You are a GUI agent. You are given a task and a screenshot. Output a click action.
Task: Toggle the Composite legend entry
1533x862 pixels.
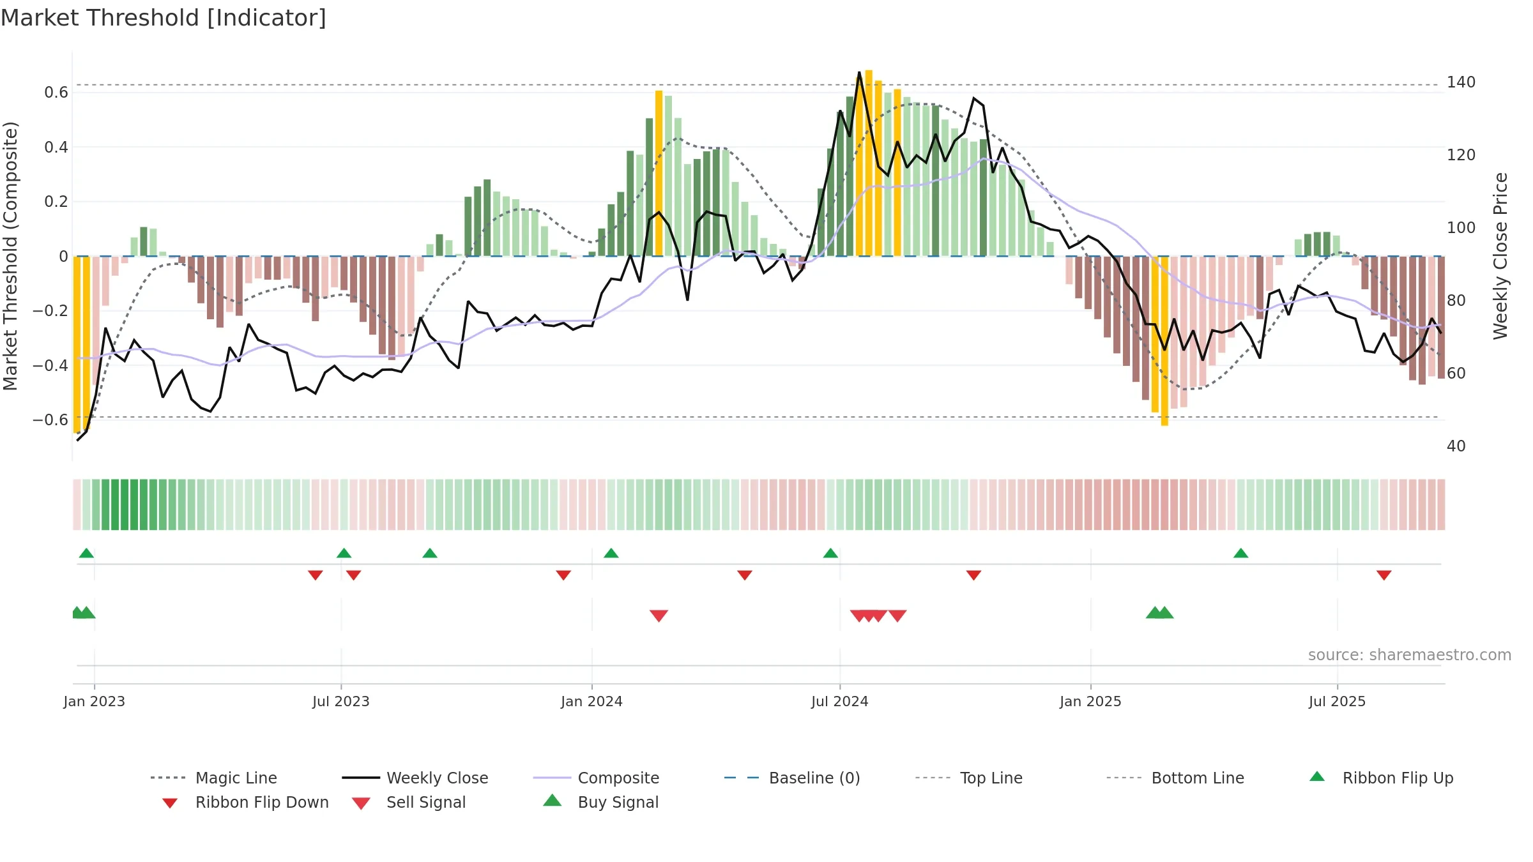[x=596, y=778]
